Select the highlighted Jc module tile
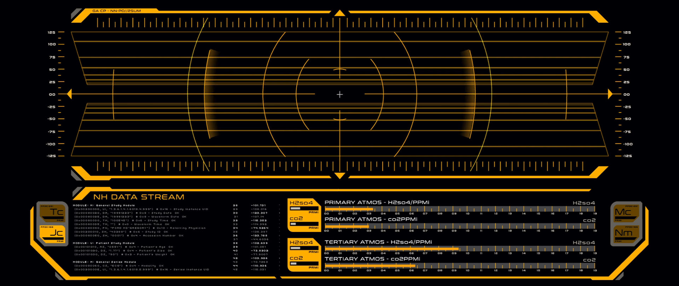This screenshot has width=679, height=286. 52,234
